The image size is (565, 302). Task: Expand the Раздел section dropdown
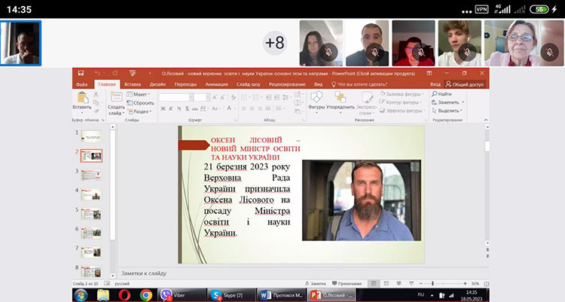[x=140, y=111]
